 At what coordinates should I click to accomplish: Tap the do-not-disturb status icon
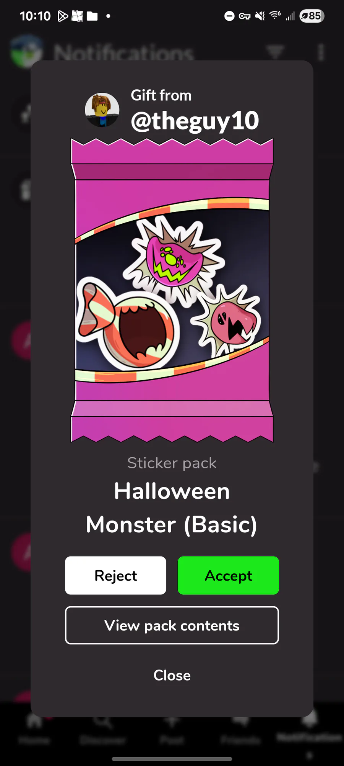pyautogui.click(x=229, y=16)
